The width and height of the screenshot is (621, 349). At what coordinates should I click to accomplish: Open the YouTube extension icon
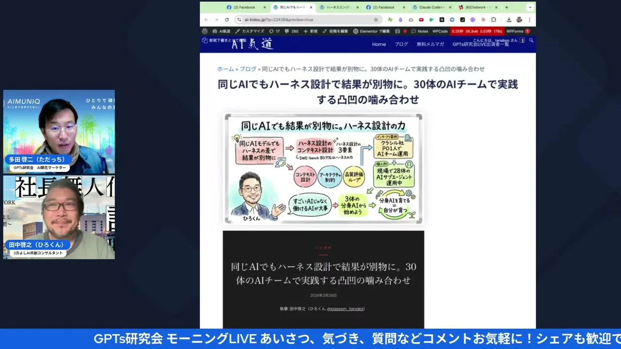click(x=421, y=19)
